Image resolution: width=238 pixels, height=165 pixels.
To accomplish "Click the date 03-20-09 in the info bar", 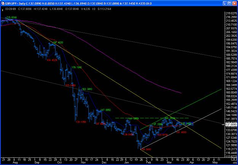I will click(x=10, y=9).
